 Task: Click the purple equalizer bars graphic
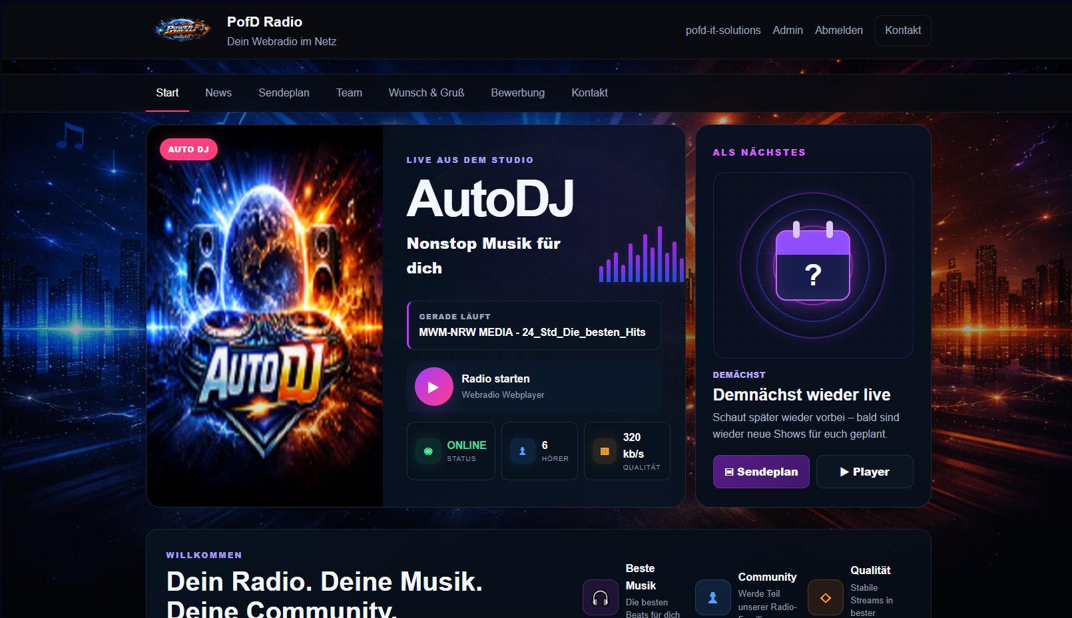pyautogui.click(x=642, y=254)
